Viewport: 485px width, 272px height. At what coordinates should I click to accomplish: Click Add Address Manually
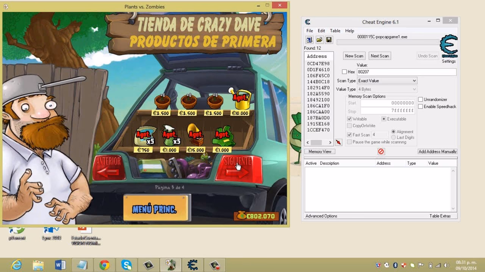437,151
